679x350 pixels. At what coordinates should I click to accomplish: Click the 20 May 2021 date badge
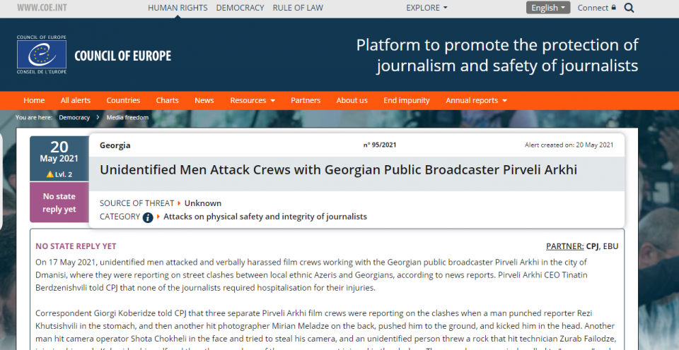(x=59, y=159)
